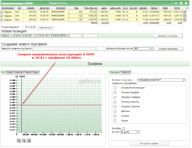Sort by IV,% column header
The height and width of the screenshot is (148, 192).
[125, 8]
